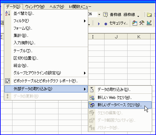The width and height of the screenshot is (156, 135).
Task: Expand the フィルタ(F) submenu arrow
Action: (x=85, y=21)
